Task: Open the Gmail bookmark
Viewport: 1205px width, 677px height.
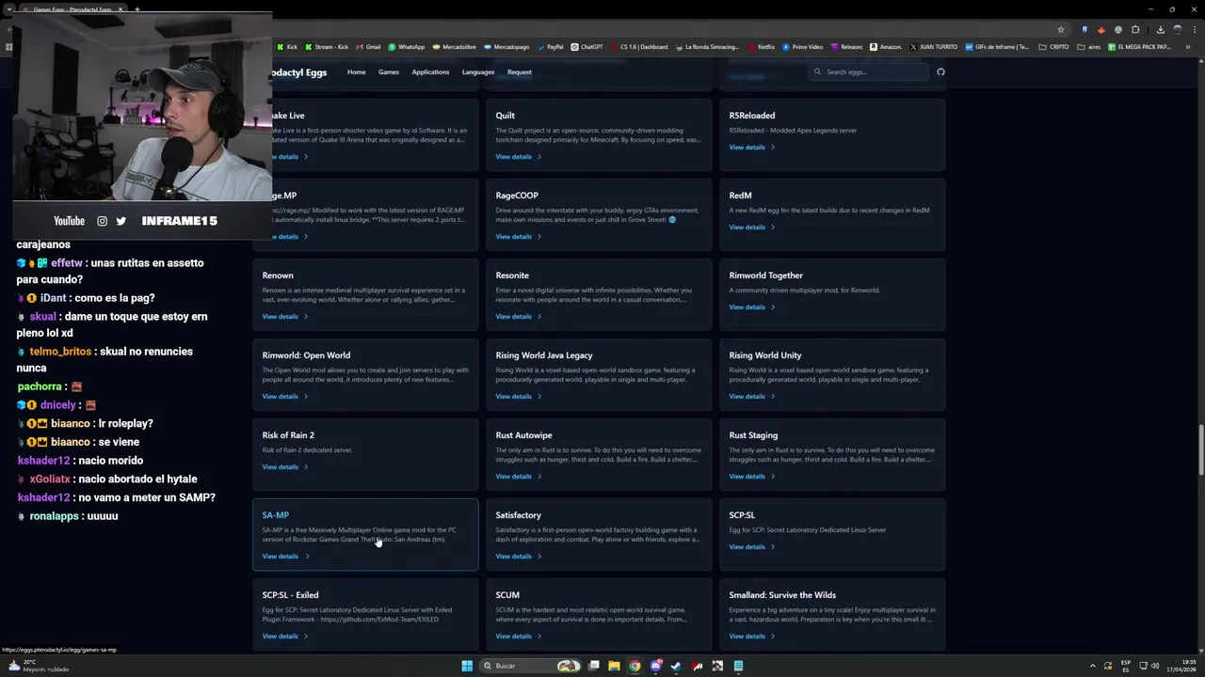Action: [368, 46]
